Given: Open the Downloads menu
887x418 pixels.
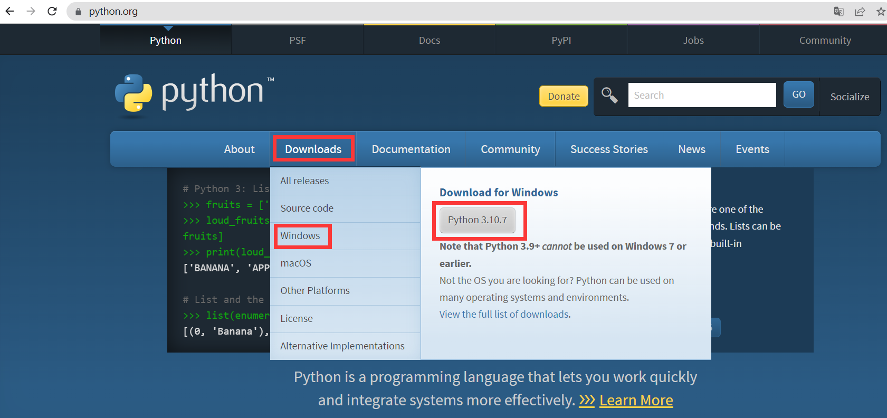Looking at the screenshot, I should point(313,149).
